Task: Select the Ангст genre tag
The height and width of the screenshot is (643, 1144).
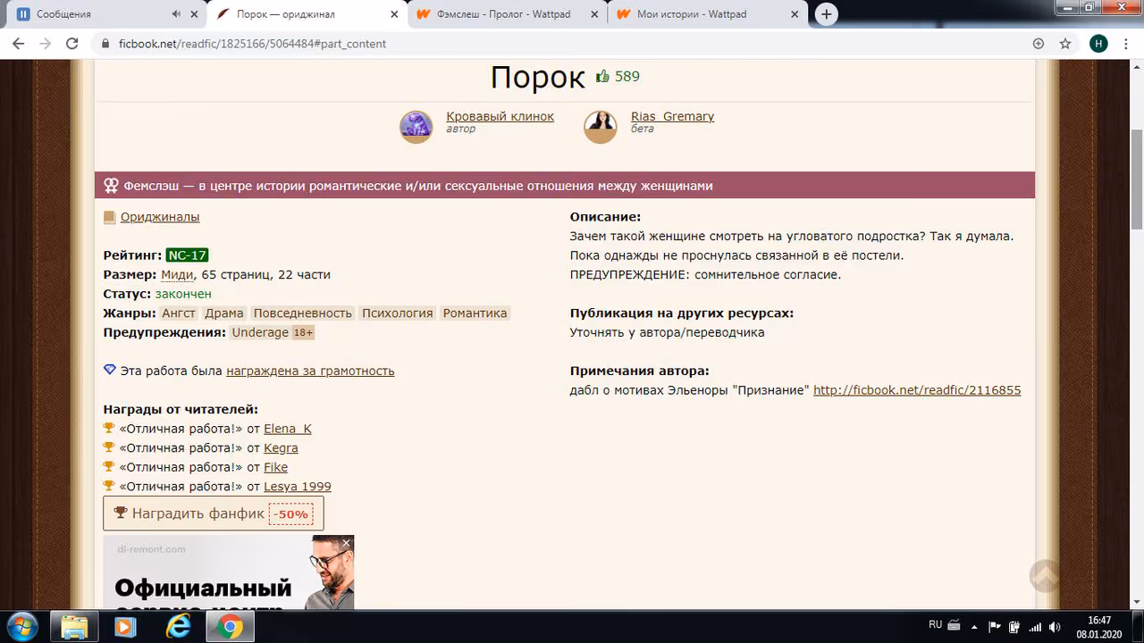Action: [x=179, y=313]
